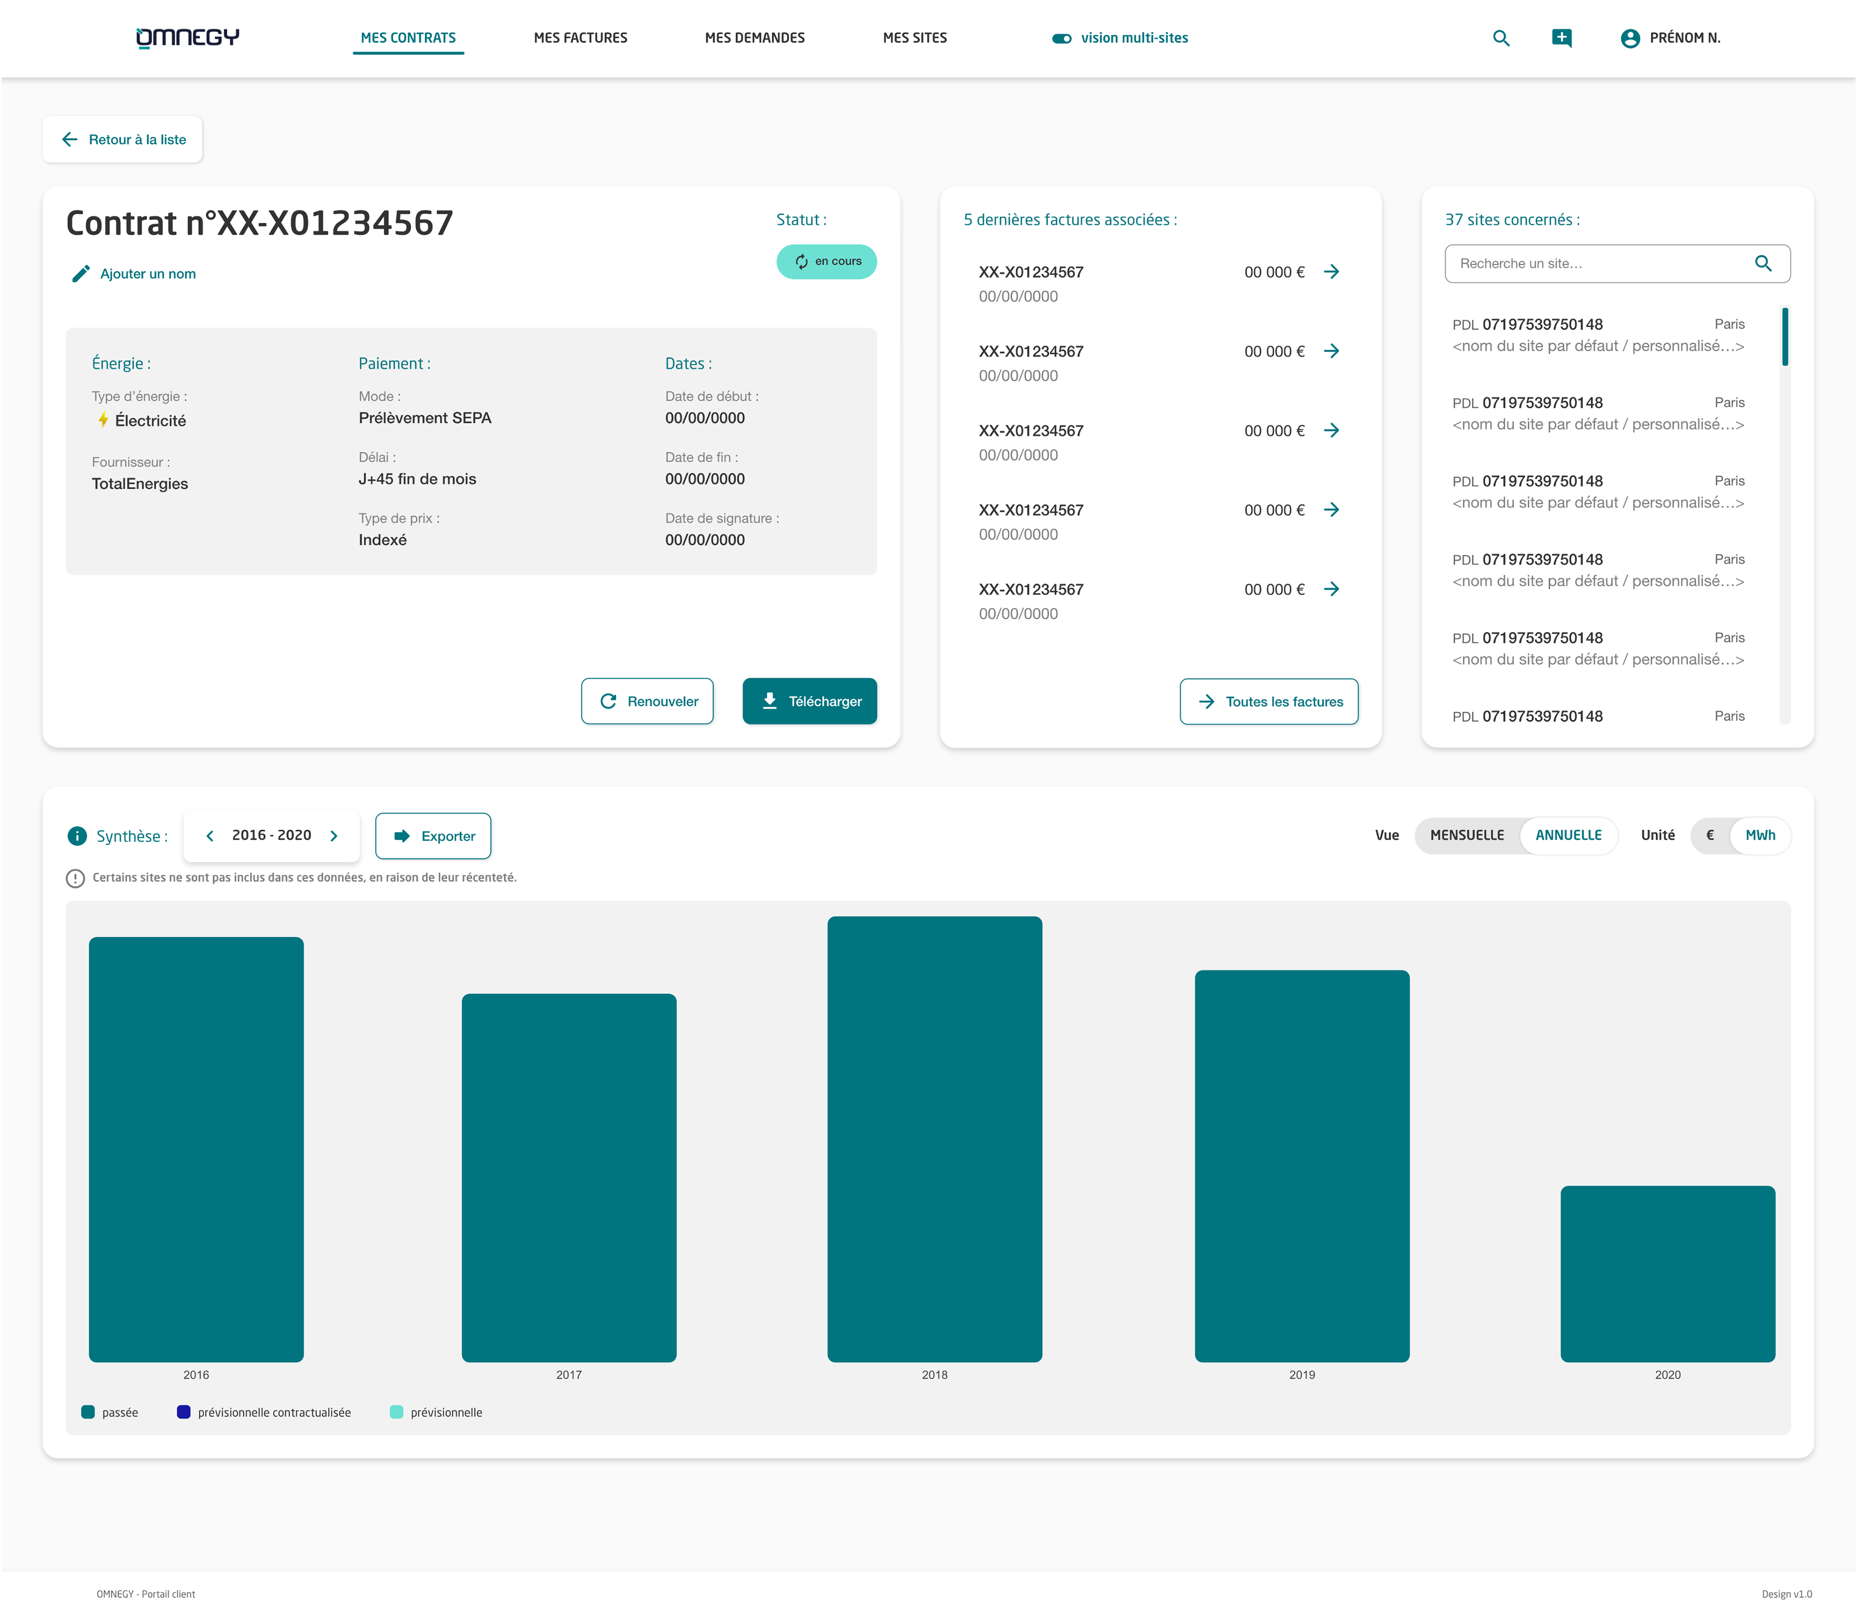The image size is (1857, 1615).
Task: Click the search icon in site search box
Action: 1762,263
